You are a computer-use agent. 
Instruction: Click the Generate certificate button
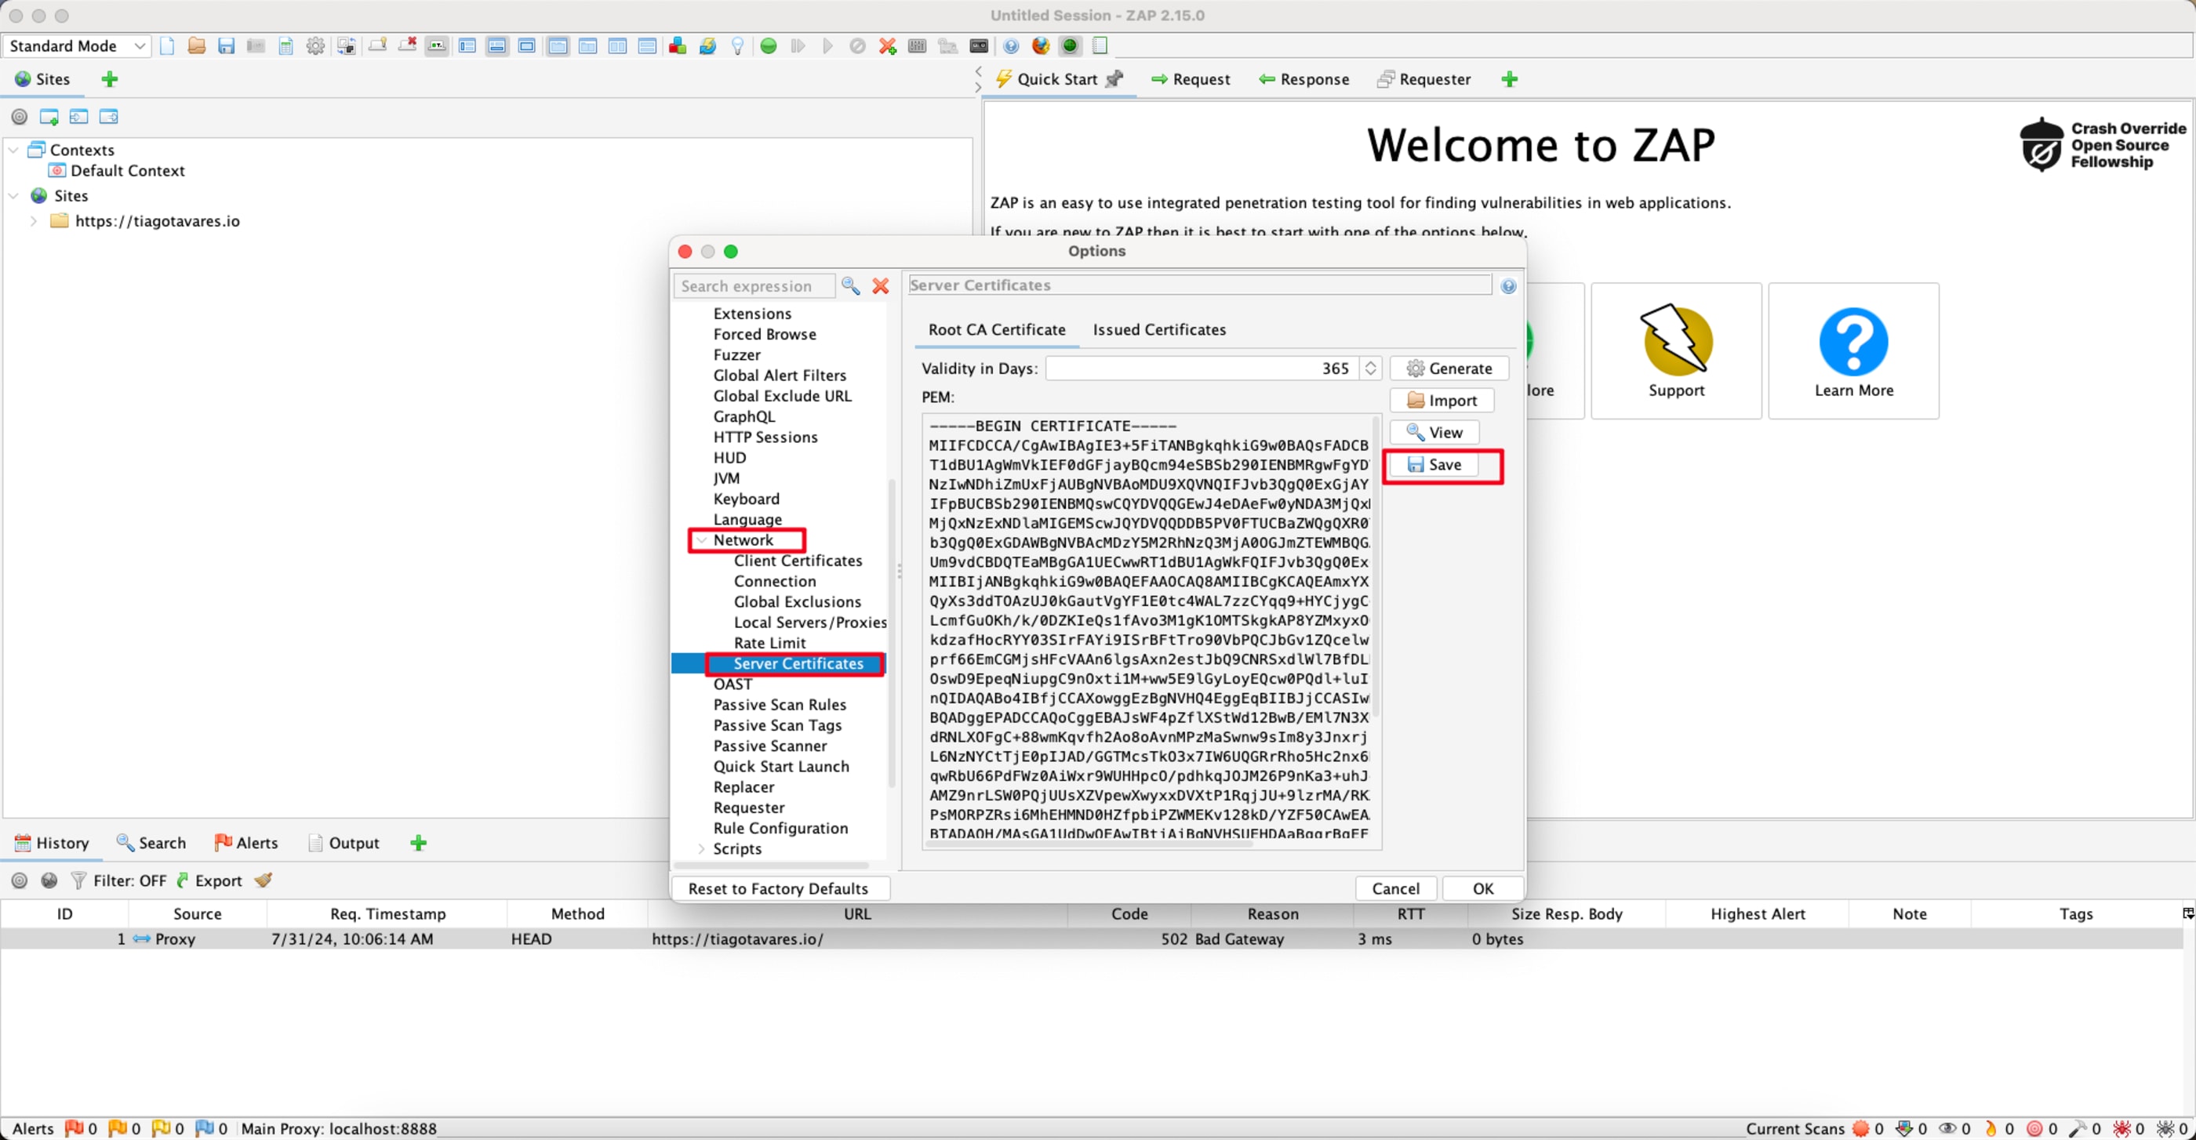1449,368
